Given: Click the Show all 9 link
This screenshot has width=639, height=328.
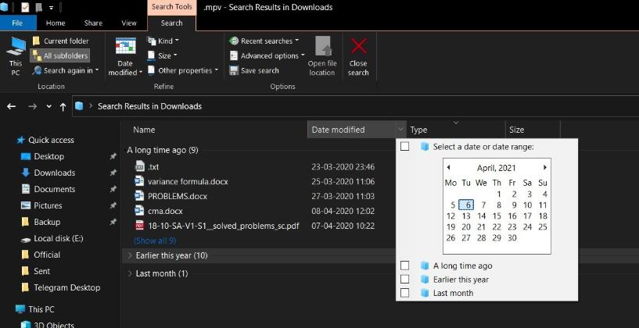Looking at the screenshot, I should 155,241.
